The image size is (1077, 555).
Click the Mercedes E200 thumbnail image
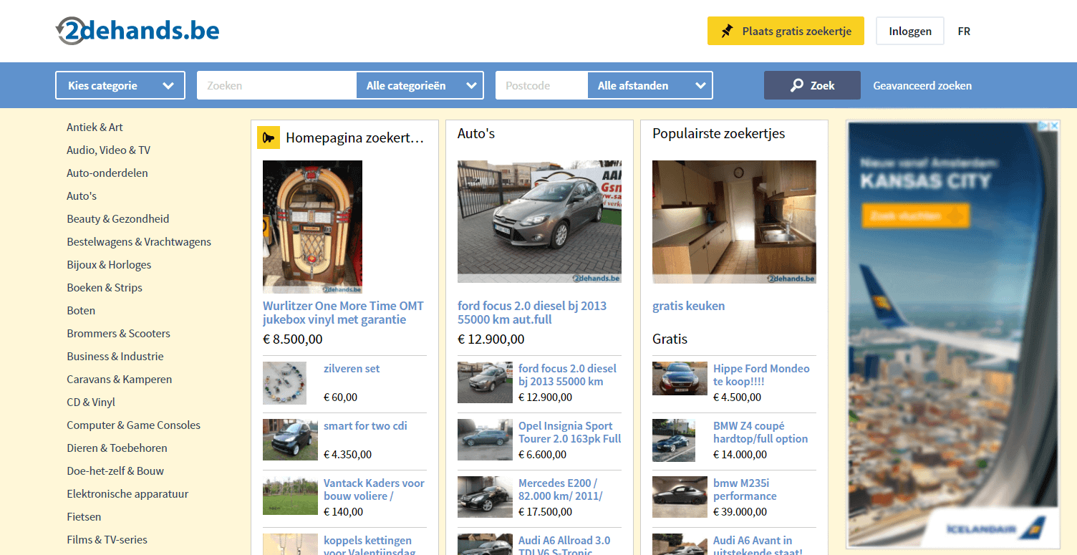(x=485, y=497)
